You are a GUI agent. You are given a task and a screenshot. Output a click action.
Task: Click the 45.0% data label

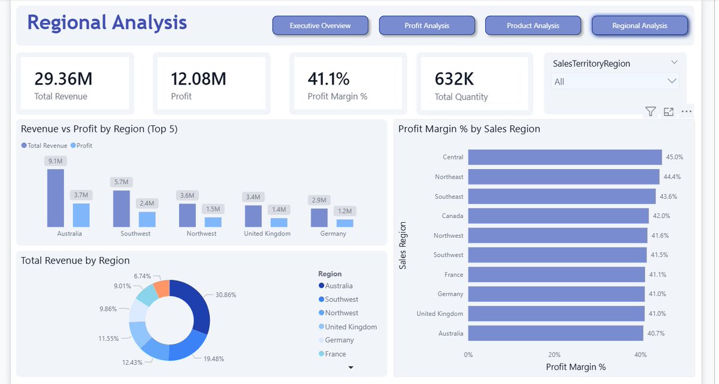coord(674,157)
